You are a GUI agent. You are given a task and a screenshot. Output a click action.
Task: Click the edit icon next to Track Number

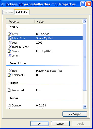tap(9, 47)
